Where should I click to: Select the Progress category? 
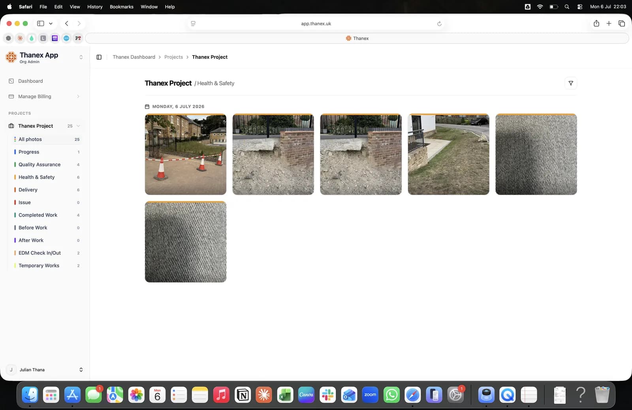[x=46, y=152]
